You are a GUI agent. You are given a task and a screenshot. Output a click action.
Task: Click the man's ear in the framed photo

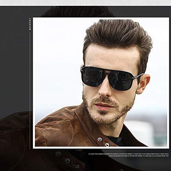pyautogui.click(x=143, y=84)
